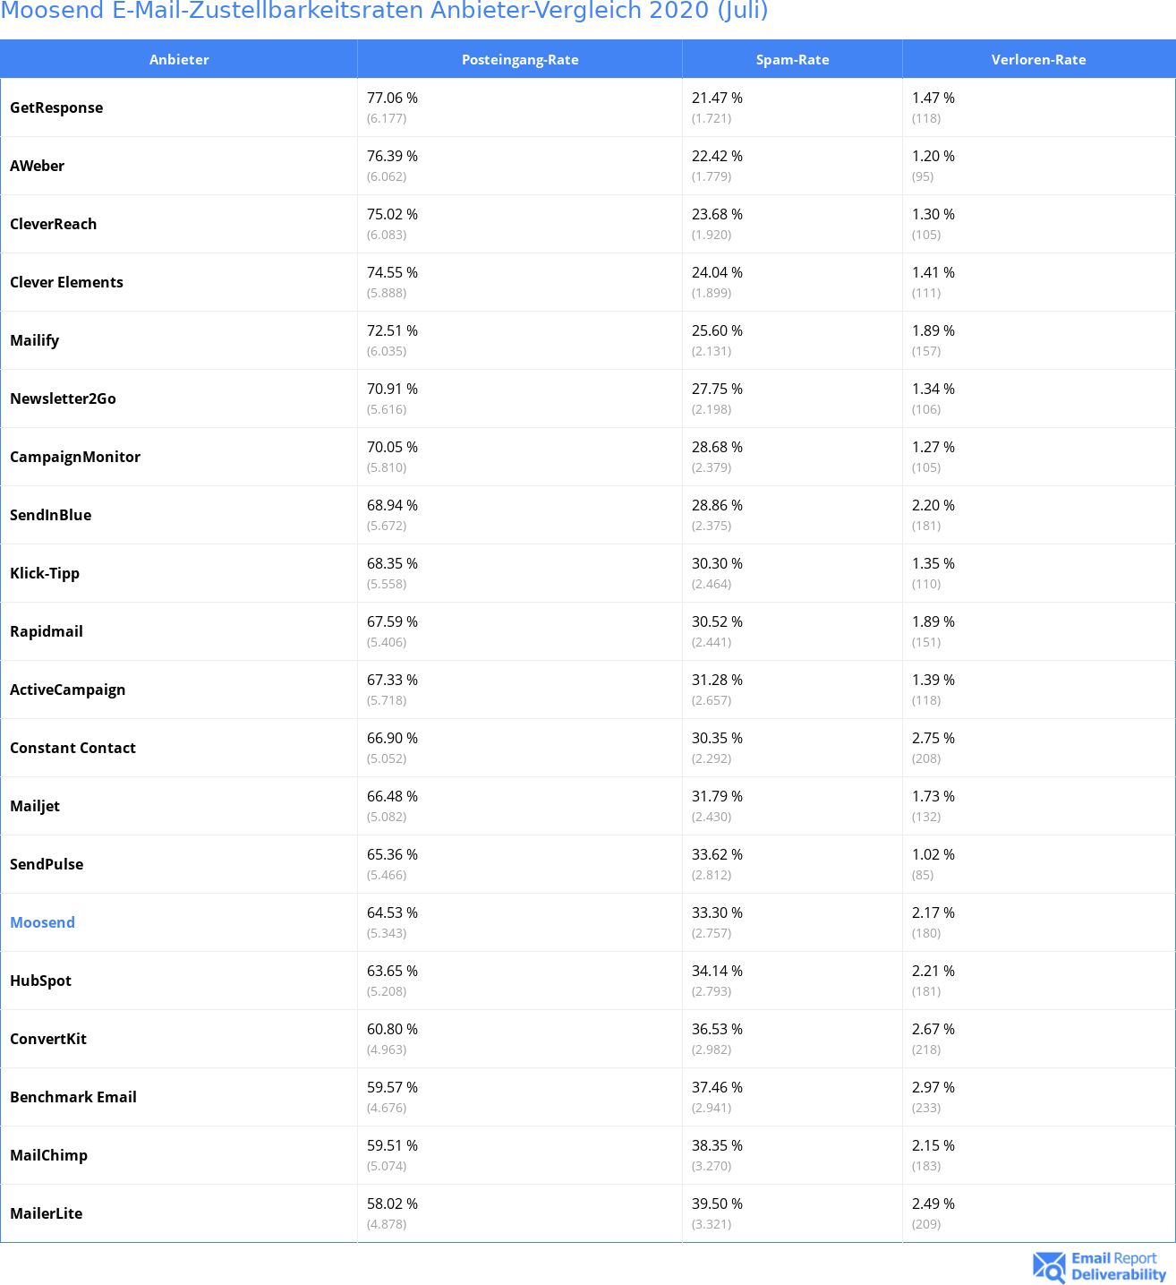Click the Mailify provider name
Screen dimensions: 1176x1285
(34, 340)
